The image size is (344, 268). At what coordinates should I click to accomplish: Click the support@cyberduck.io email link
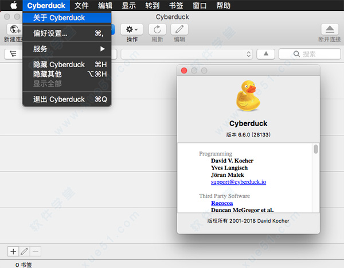[239, 182]
